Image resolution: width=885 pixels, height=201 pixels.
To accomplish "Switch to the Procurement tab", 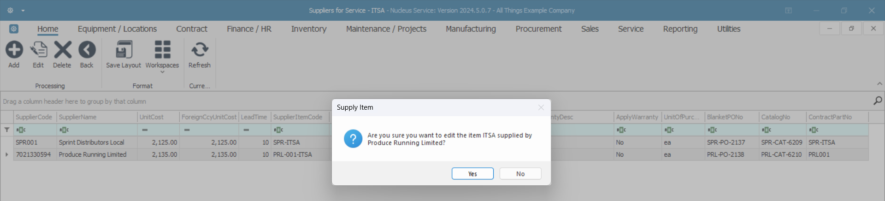I will tap(538, 29).
